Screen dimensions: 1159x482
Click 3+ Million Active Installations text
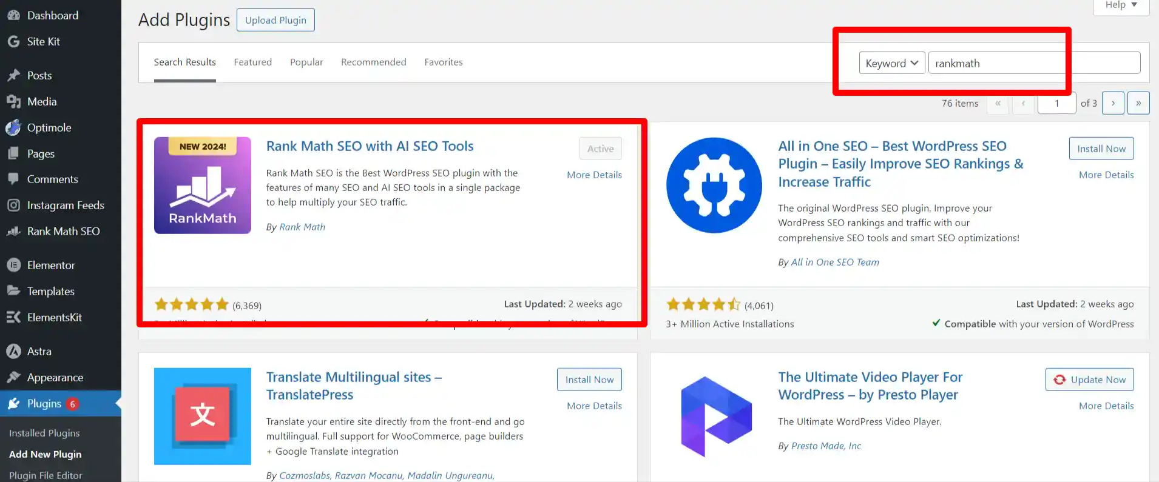tap(730, 324)
